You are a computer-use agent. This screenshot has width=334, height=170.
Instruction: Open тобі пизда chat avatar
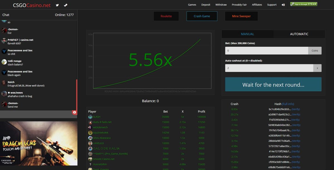pyautogui.click(x=4, y=62)
